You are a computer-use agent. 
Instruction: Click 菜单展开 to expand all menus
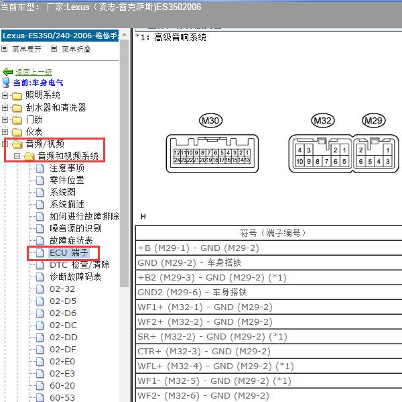[26, 49]
